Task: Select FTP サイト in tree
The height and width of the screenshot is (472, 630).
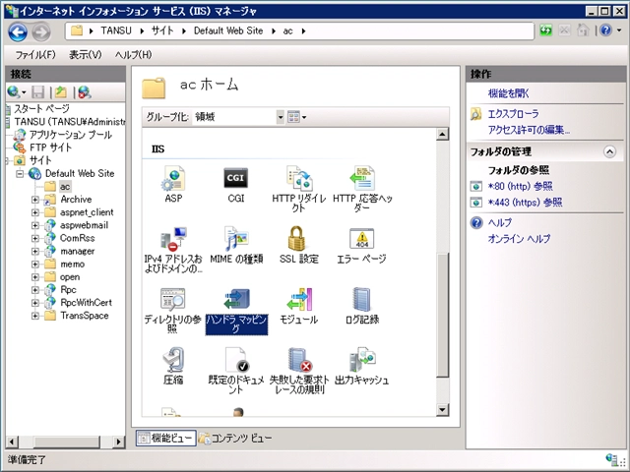Action: [x=50, y=147]
